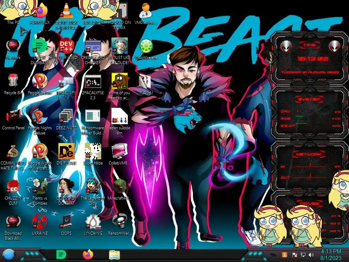Click the SYSTEM widget header
Screen dimensions: 349x262
click(x=309, y=99)
